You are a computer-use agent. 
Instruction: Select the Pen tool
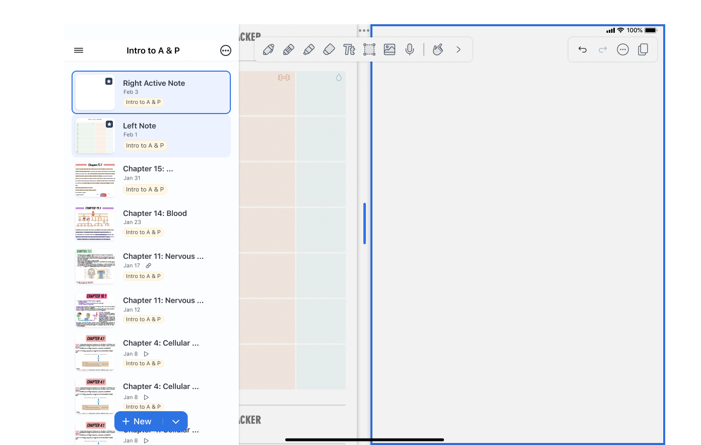[269, 49]
